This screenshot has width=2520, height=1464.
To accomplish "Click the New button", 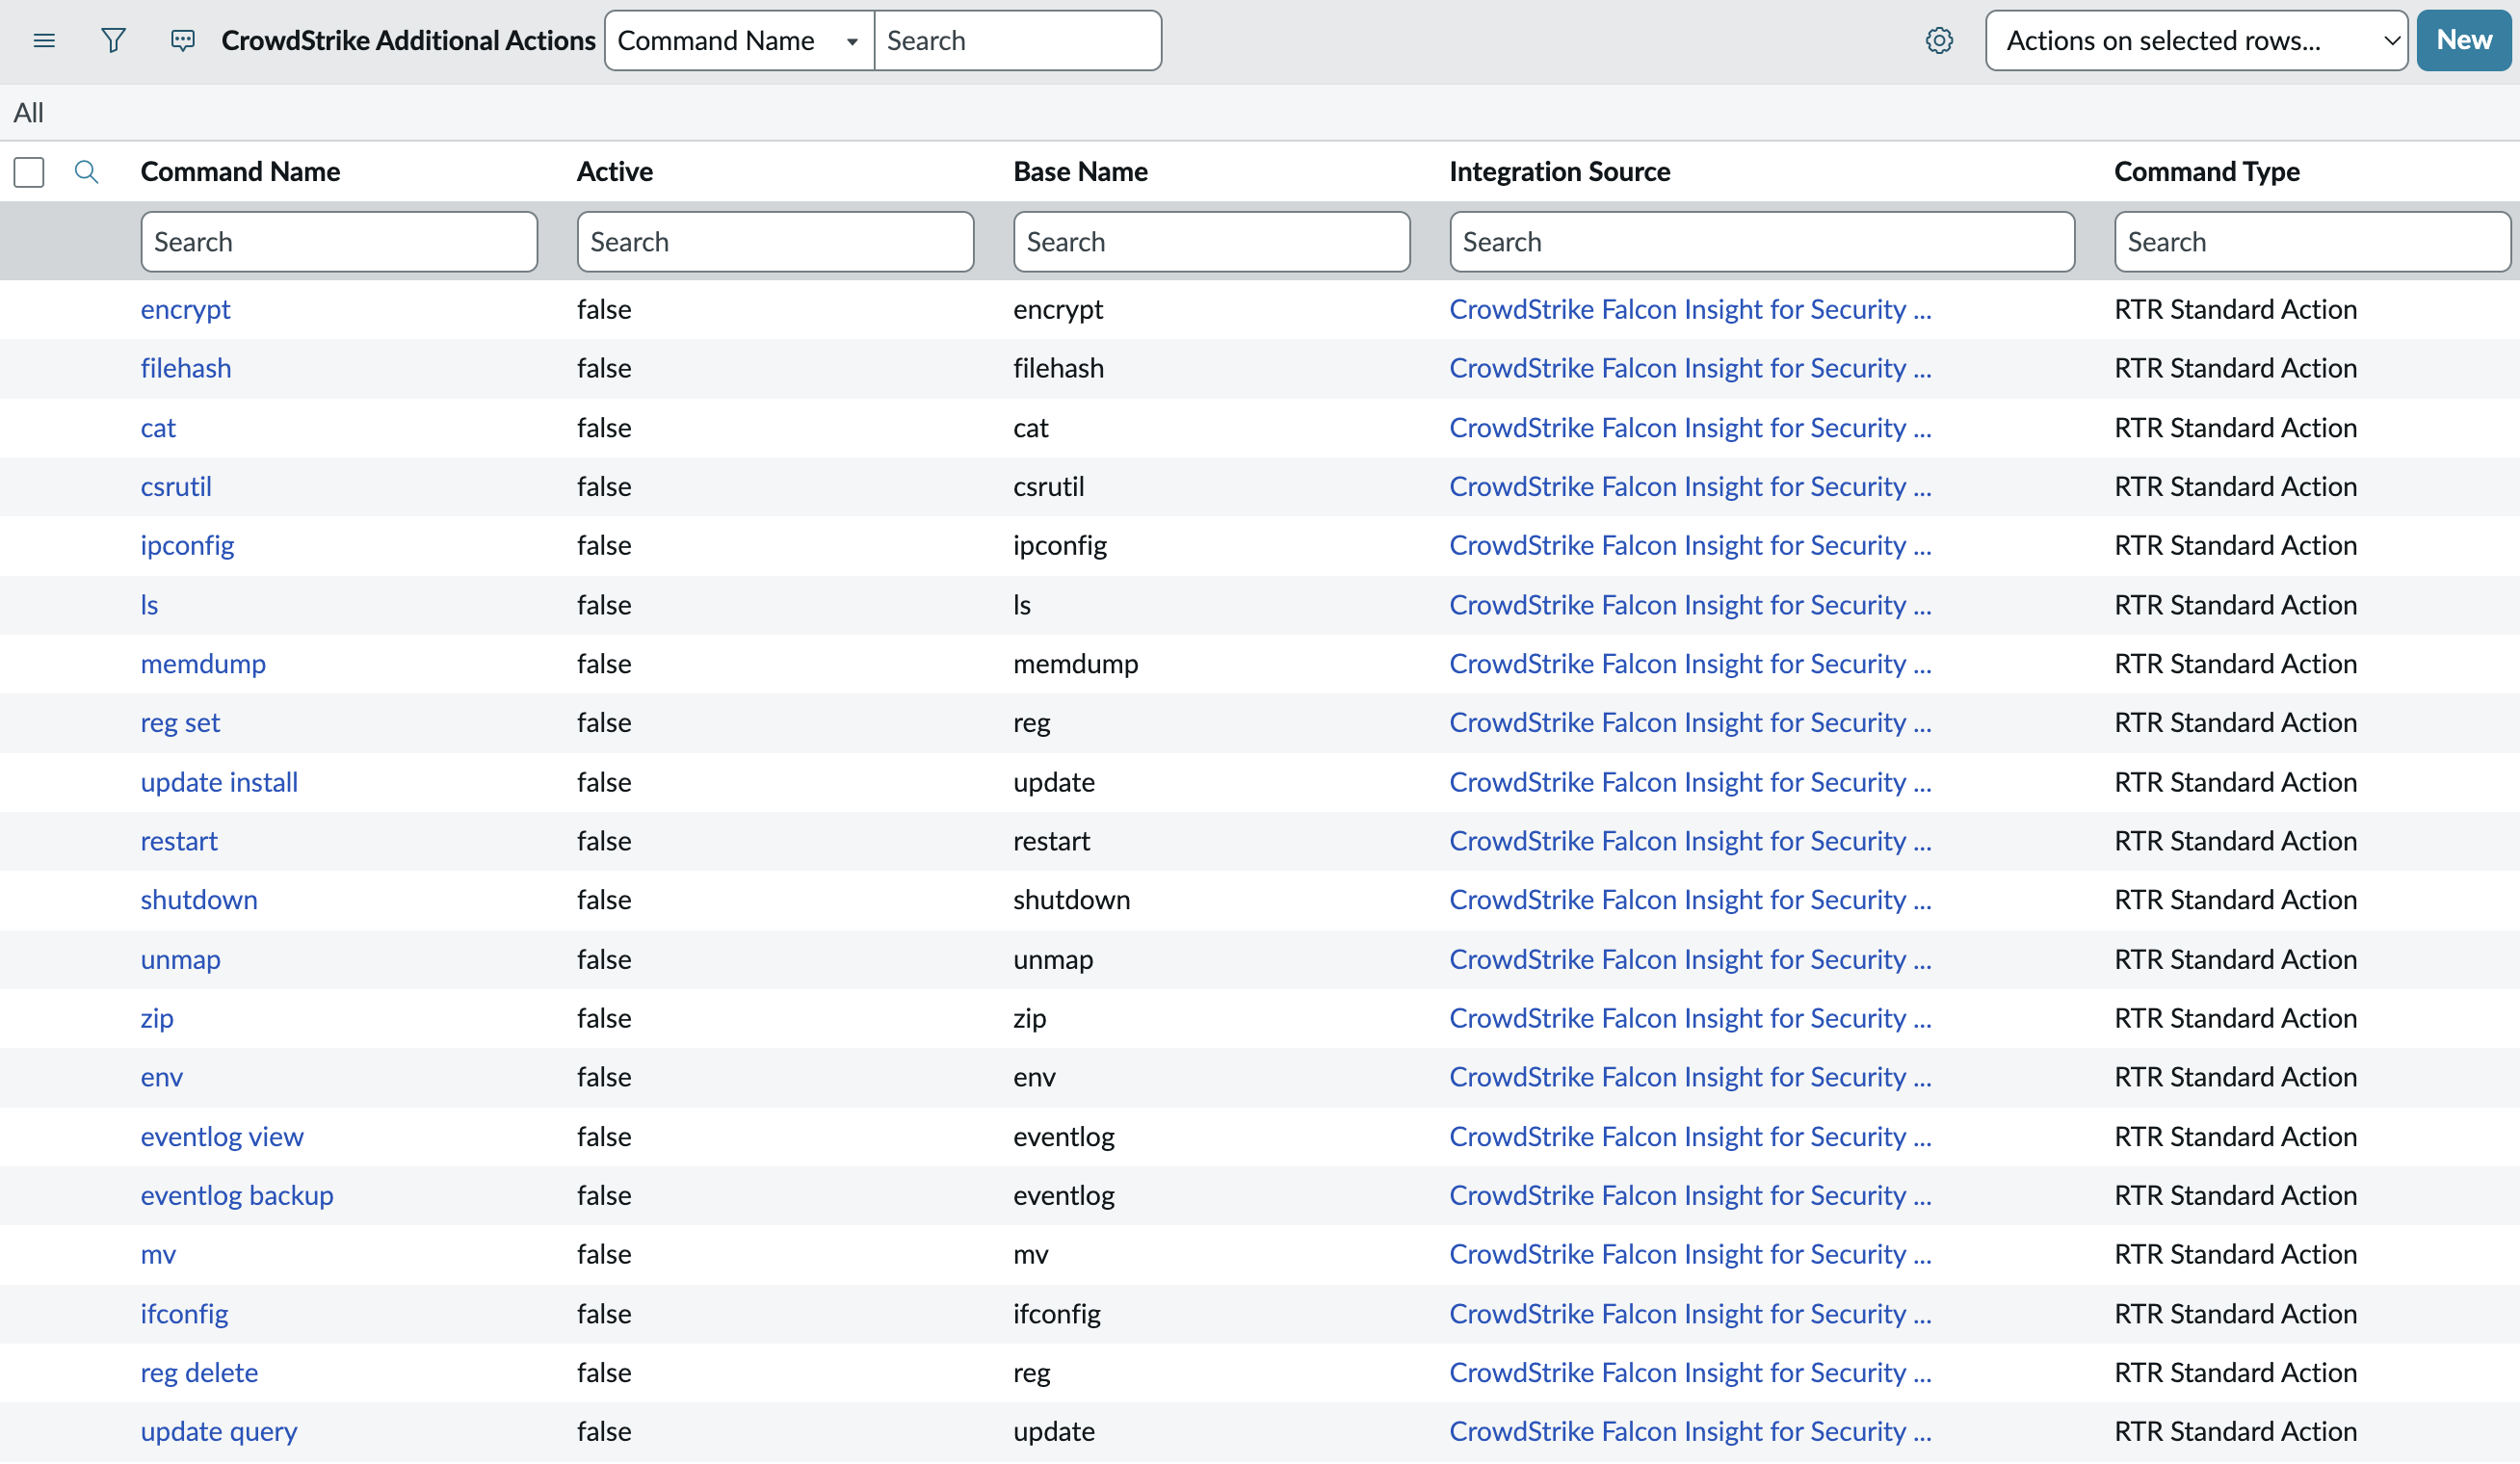I will click(2463, 41).
